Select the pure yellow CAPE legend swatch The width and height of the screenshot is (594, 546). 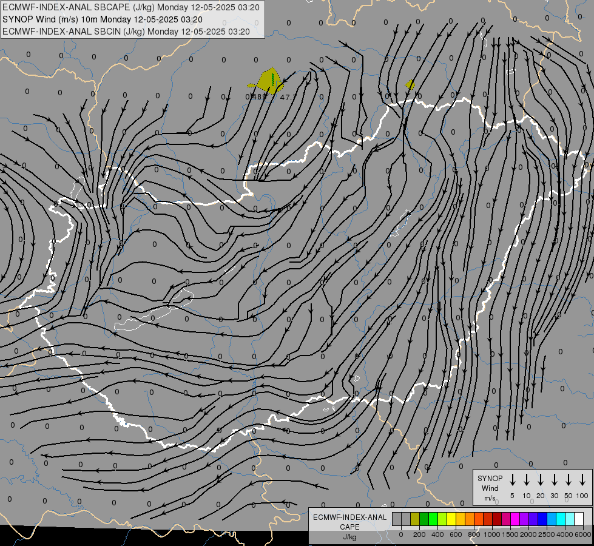click(451, 519)
